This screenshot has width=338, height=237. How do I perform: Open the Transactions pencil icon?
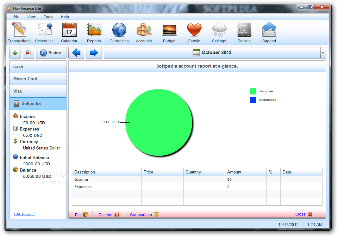[19, 30]
